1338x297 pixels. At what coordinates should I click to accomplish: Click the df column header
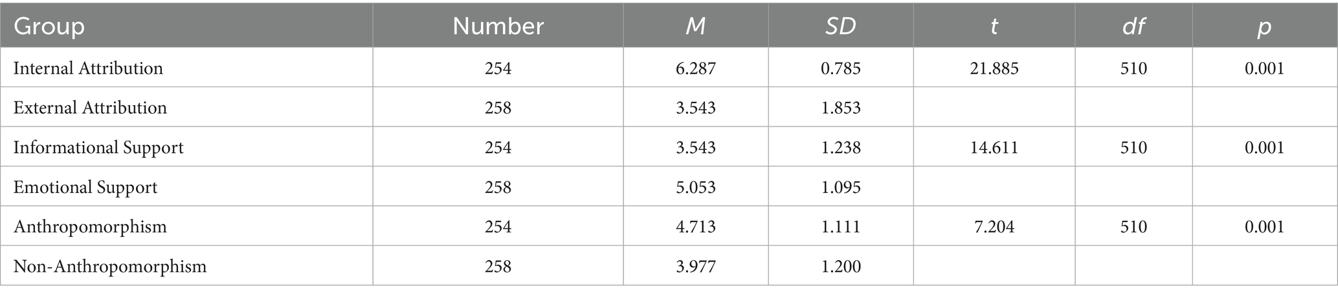tap(1133, 26)
